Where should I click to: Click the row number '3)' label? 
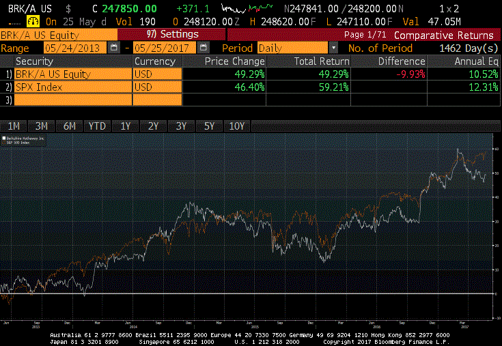[8, 100]
